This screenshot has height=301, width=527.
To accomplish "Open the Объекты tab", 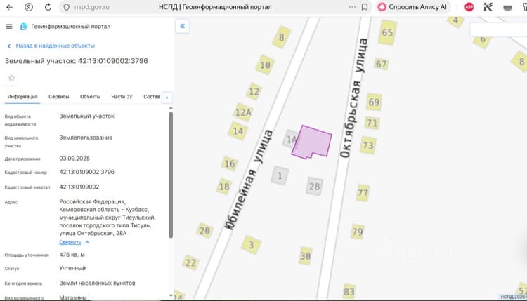I will pos(90,97).
